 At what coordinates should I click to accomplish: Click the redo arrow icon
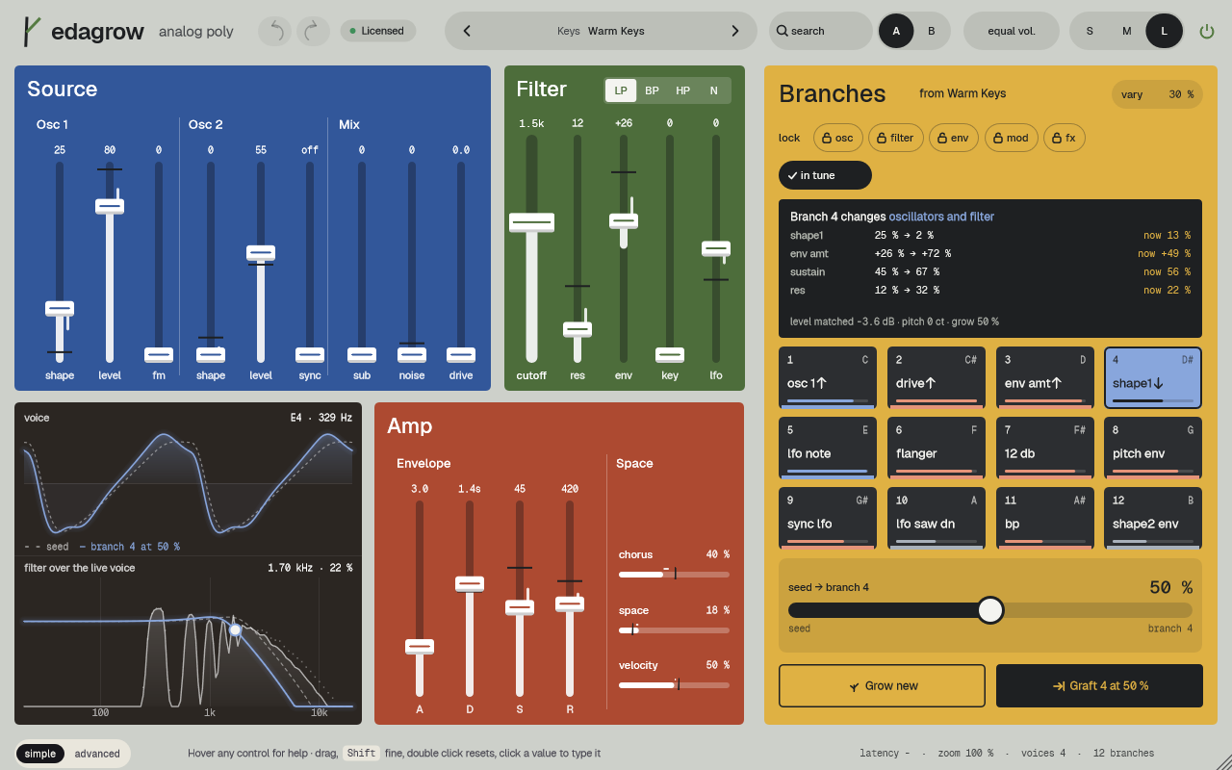[313, 31]
